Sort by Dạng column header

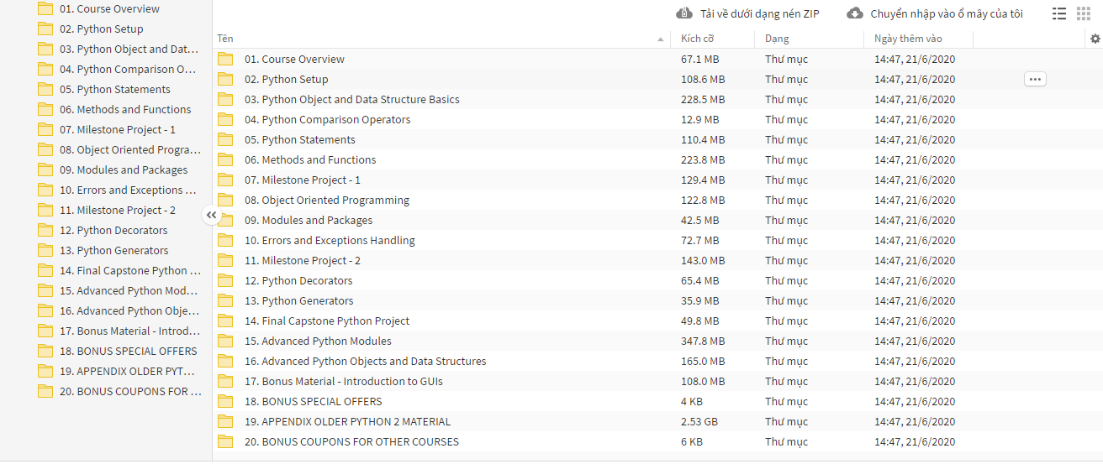point(777,39)
